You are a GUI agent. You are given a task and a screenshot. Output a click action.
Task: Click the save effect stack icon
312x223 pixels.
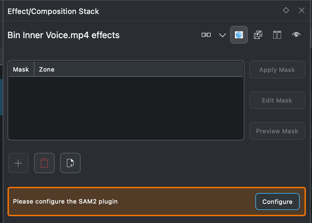coord(258,35)
